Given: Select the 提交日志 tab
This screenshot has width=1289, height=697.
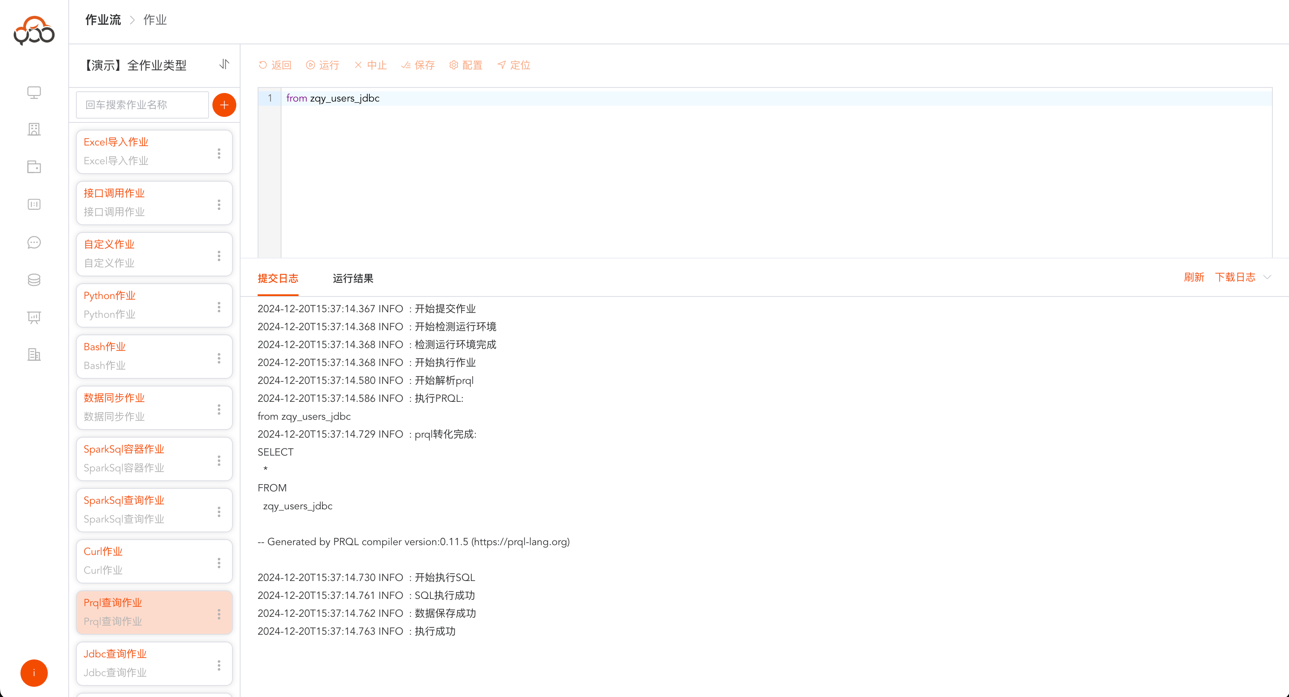Looking at the screenshot, I should tap(278, 278).
